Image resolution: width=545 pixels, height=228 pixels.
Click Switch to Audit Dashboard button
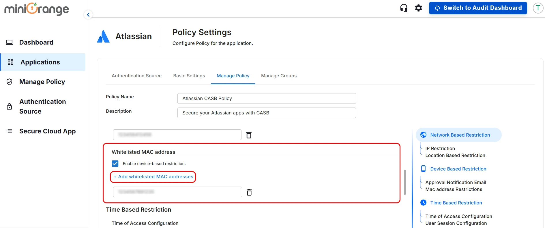[x=478, y=8]
